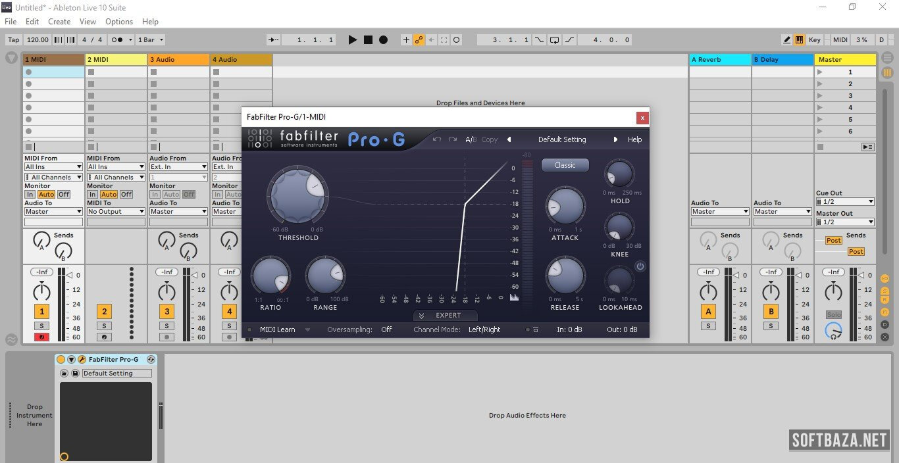Open the View menu

[x=88, y=22]
